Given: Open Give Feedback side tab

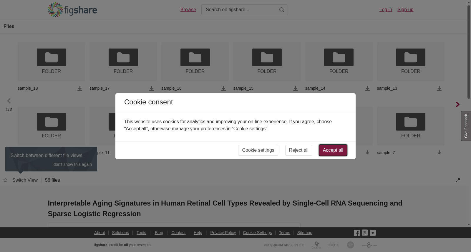Looking at the screenshot, I should pyautogui.click(x=466, y=126).
